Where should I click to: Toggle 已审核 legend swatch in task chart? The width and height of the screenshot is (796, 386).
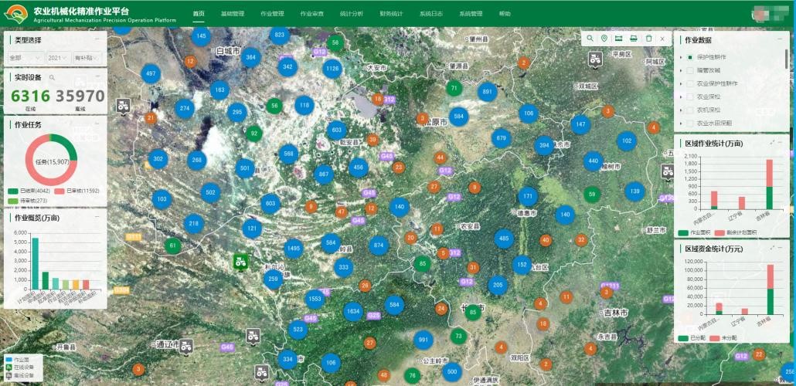point(61,191)
